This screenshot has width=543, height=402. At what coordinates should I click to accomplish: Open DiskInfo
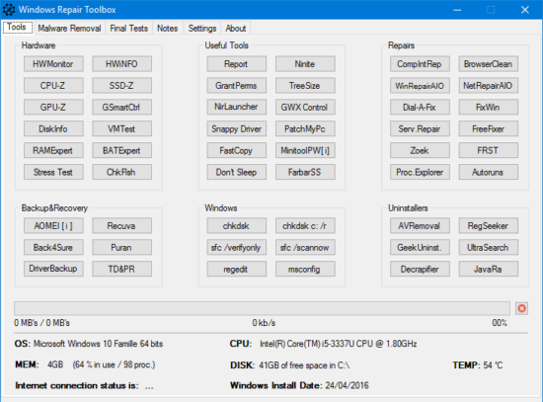[53, 129]
